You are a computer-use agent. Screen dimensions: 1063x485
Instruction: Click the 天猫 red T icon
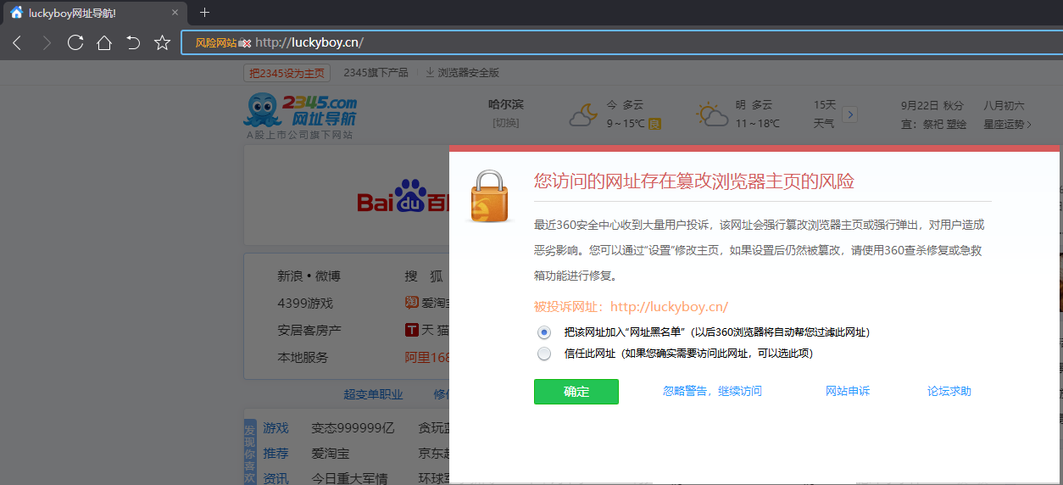click(412, 330)
